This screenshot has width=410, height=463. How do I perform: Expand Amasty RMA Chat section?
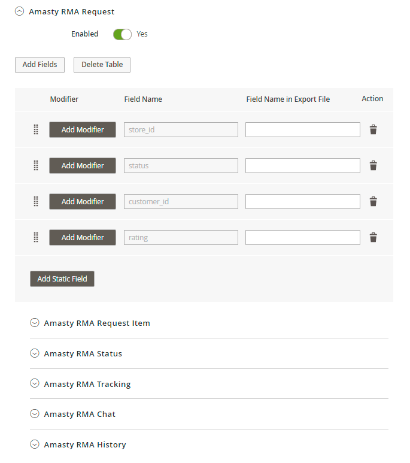click(x=35, y=414)
